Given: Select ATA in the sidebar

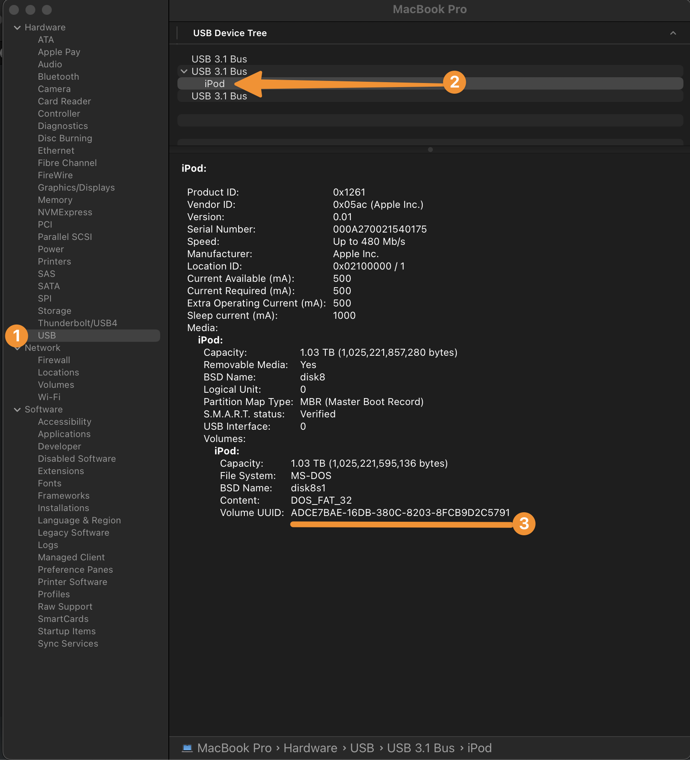Looking at the screenshot, I should [46, 40].
